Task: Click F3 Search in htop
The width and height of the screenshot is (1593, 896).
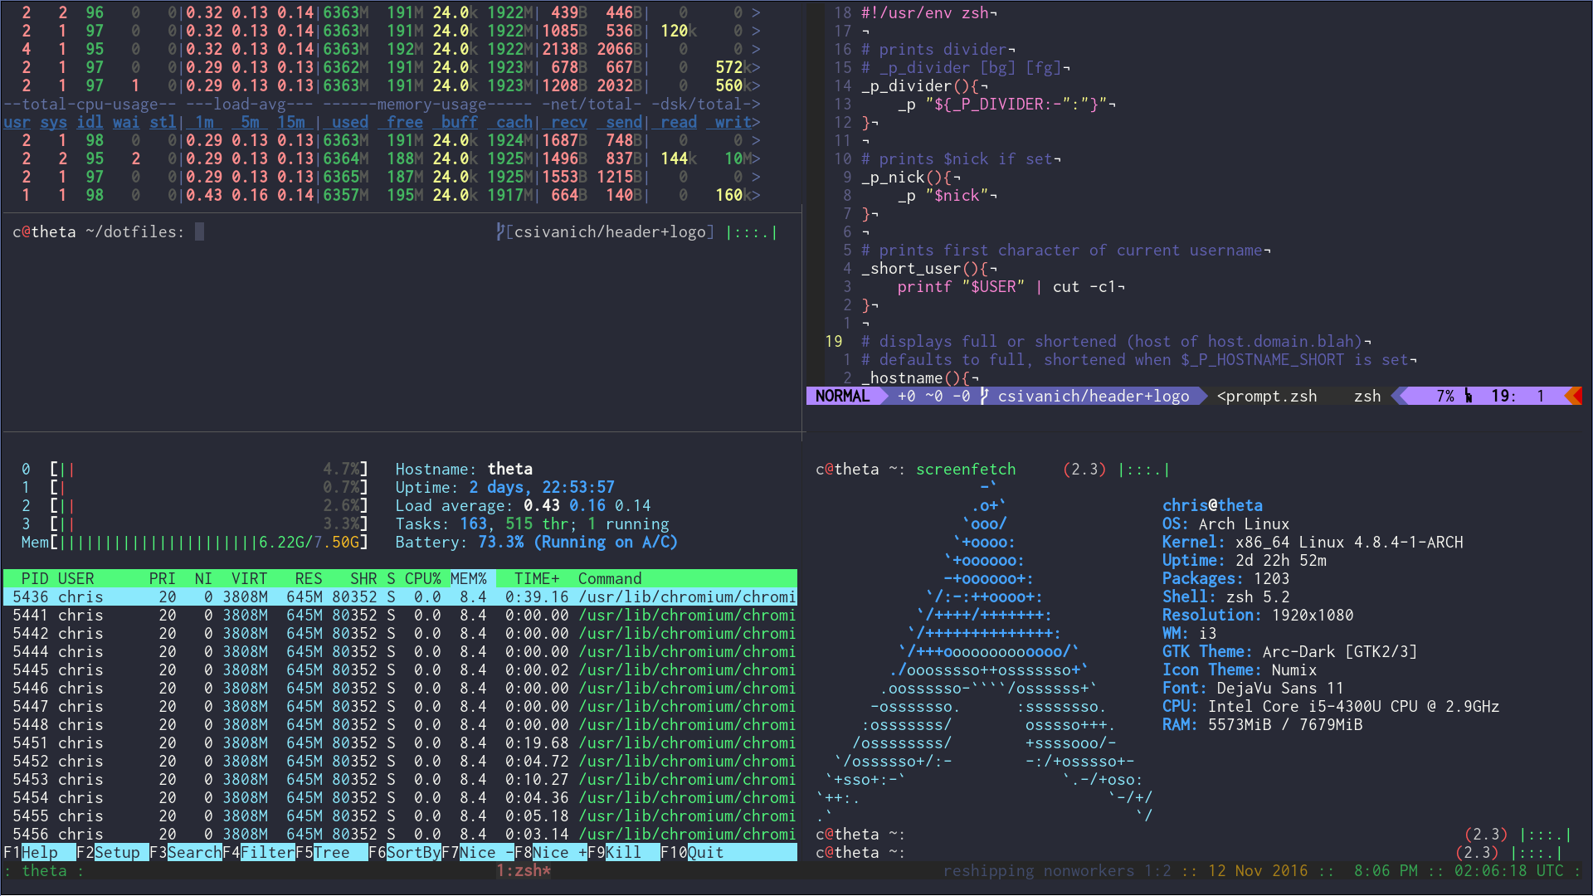Action: pos(186,852)
